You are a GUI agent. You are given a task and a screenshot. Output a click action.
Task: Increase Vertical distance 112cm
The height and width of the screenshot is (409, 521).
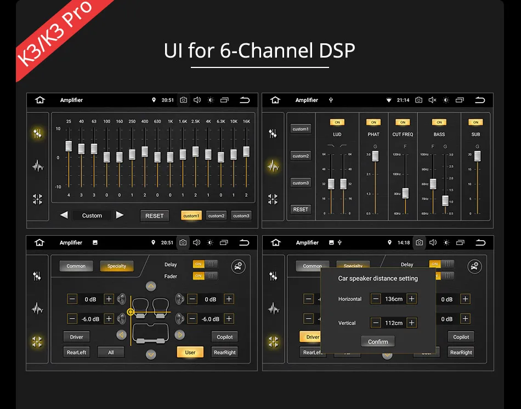tap(411, 322)
